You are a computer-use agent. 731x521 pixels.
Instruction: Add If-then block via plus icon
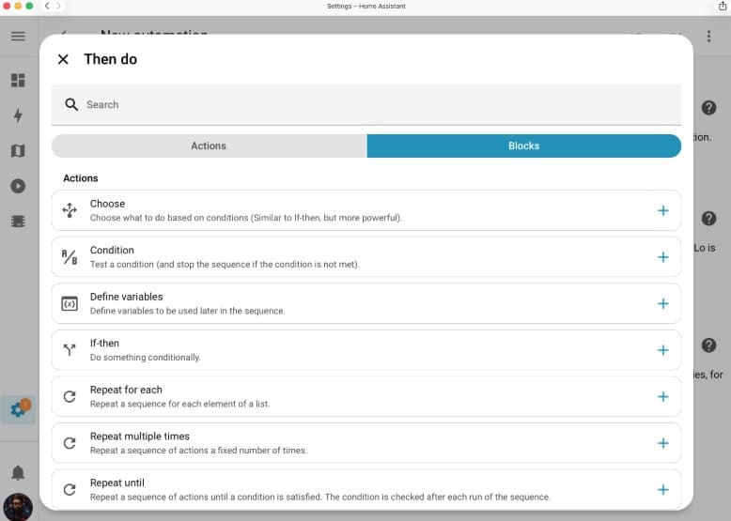click(x=662, y=350)
